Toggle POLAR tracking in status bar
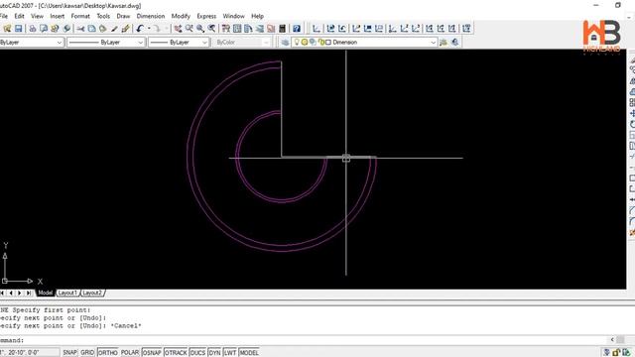This screenshot has height=357, width=635. 130,353
